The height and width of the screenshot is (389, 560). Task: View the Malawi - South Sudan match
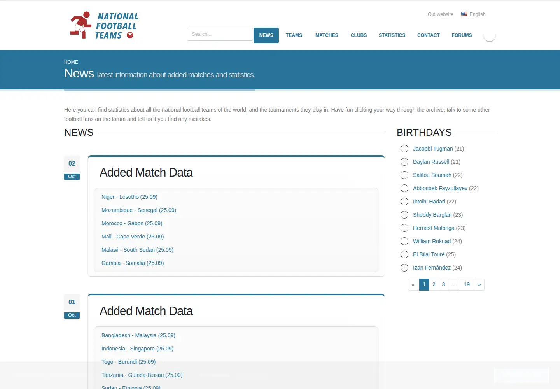[x=137, y=250]
